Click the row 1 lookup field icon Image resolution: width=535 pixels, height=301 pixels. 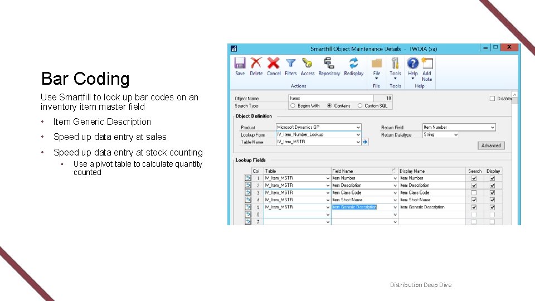point(248,178)
